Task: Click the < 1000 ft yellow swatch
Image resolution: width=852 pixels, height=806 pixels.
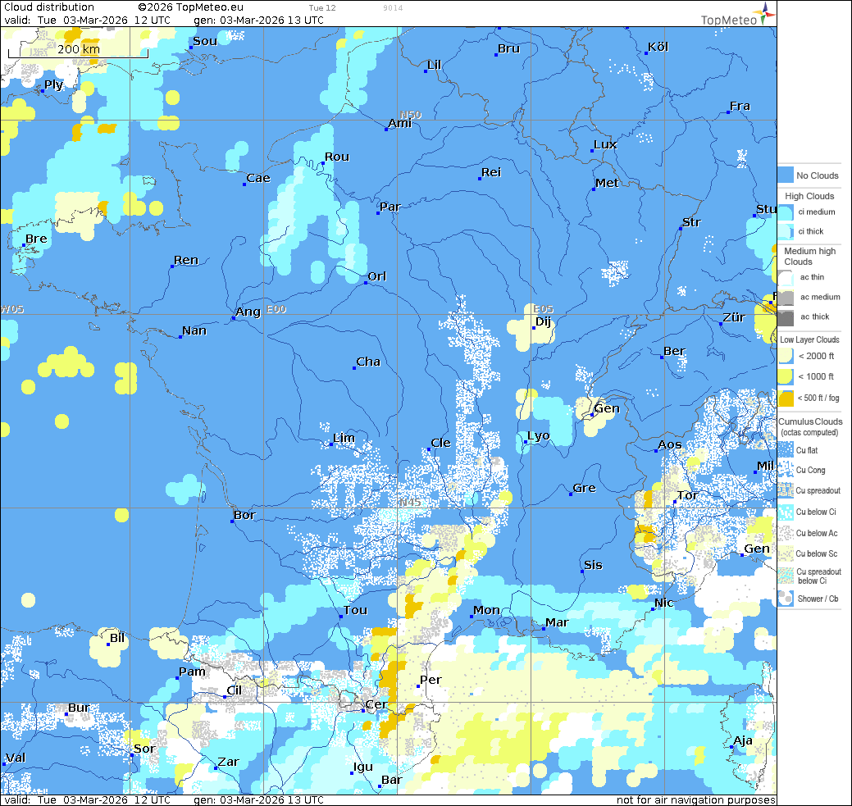Action: (786, 377)
